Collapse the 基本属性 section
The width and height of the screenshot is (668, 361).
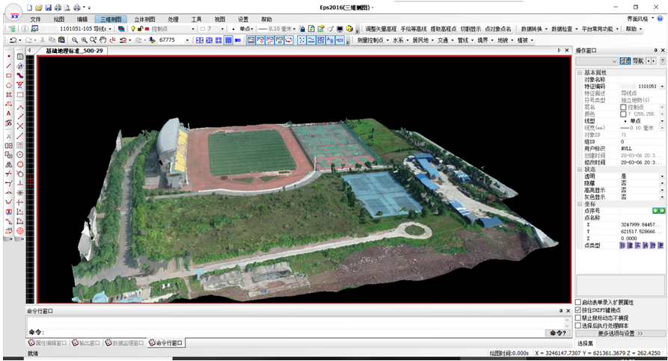(x=580, y=72)
